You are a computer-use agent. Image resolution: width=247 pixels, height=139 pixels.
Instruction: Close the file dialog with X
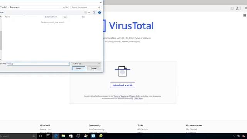101,2
